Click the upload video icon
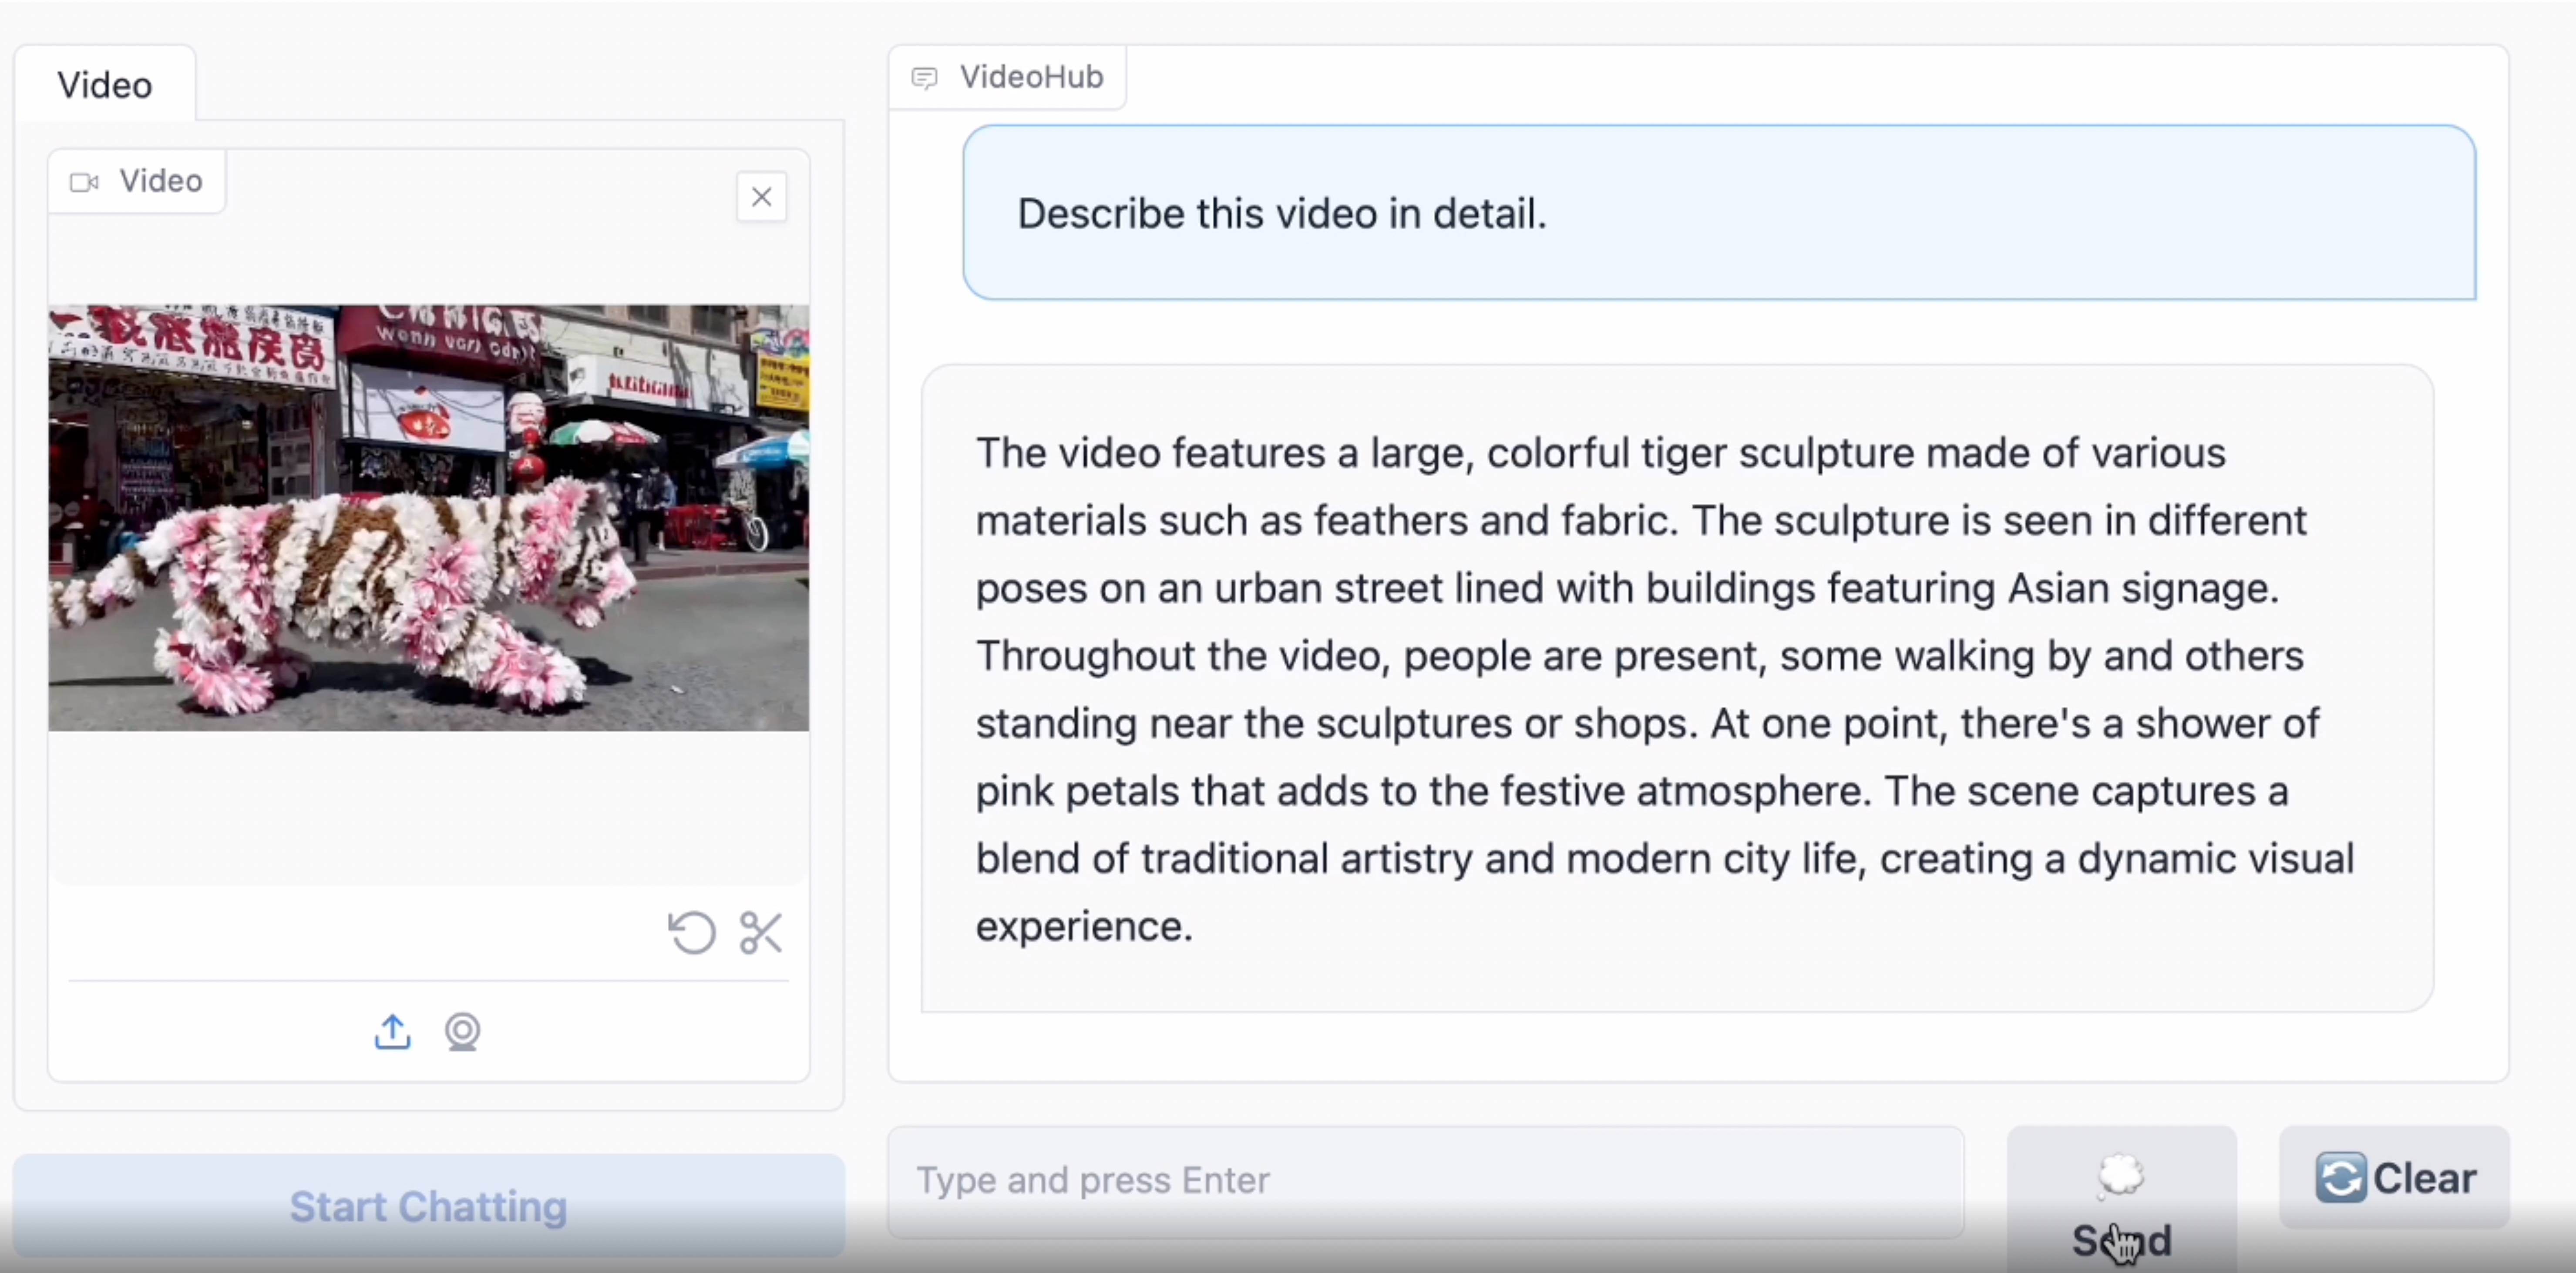Viewport: 2576px width, 1273px height. click(x=392, y=1031)
